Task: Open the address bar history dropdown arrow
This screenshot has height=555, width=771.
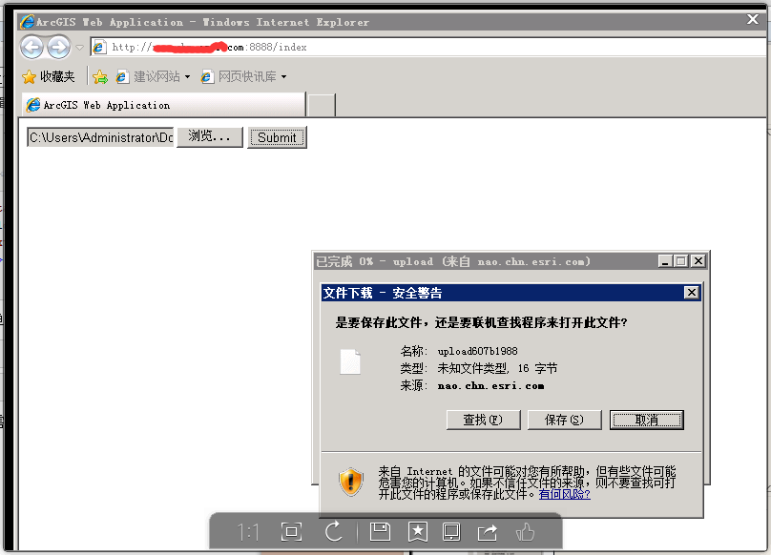Action: tap(81, 46)
